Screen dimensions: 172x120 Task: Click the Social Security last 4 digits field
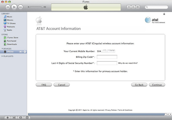tap(107, 63)
